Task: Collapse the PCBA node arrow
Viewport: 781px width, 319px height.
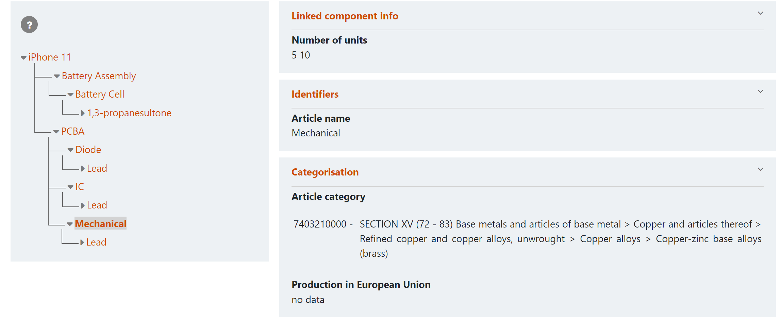Action: coord(56,132)
